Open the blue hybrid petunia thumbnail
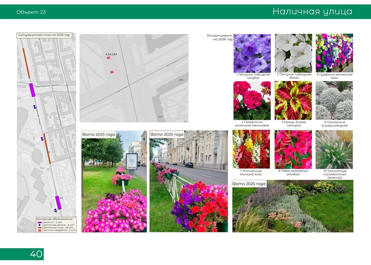Screen dimensions: 371x265 (x=252, y=53)
